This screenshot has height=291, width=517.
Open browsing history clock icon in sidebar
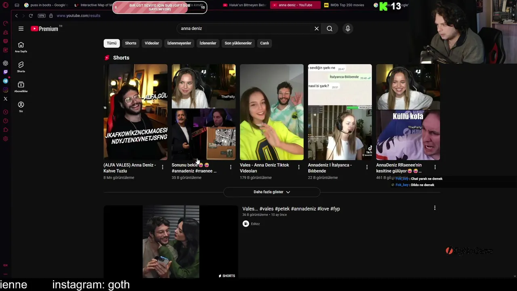pos(5,121)
